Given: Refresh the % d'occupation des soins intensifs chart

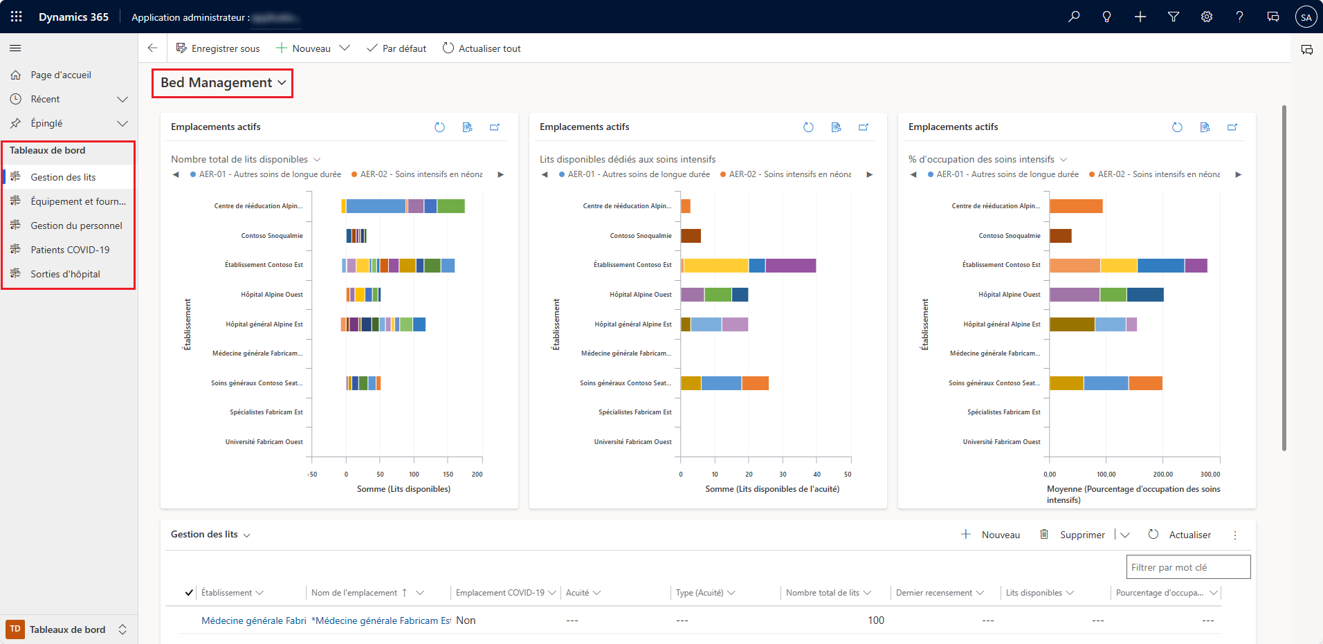Looking at the screenshot, I should point(1177,127).
